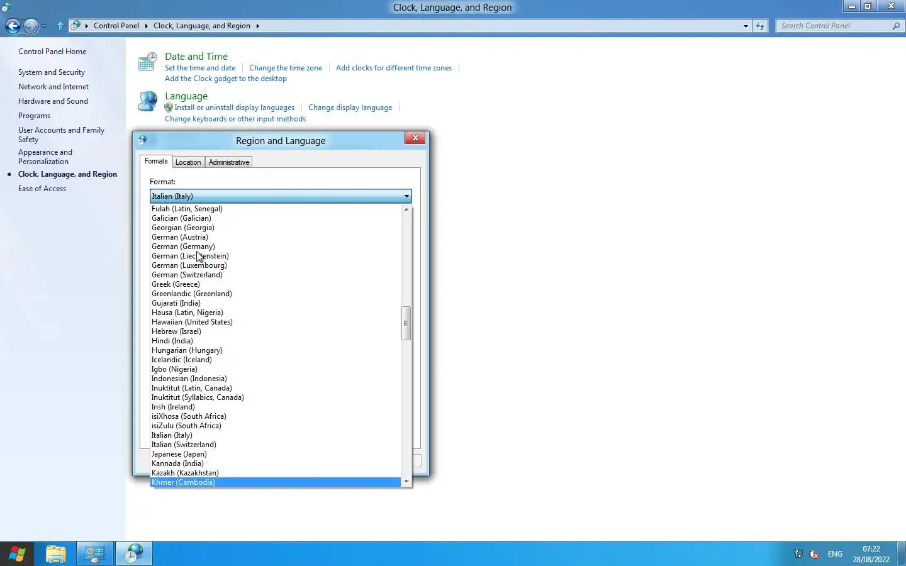Open the address bar history dropdown
This screenshot has width=906, height=566.
coord(746,26)
